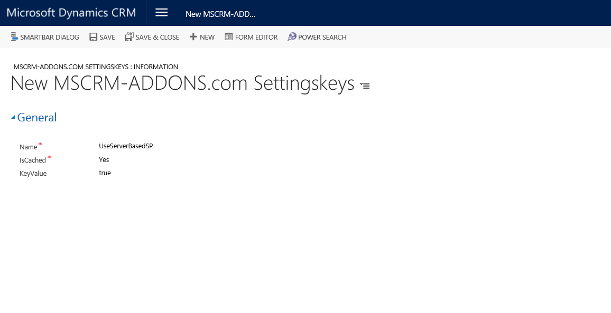The image size is (611, 313).
Task: Toggle the IsCached value from Yes
Action: 104,159
